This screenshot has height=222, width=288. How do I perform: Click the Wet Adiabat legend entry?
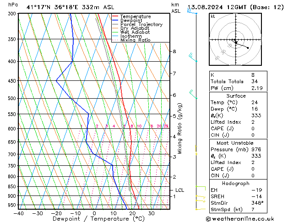[131, 32]
